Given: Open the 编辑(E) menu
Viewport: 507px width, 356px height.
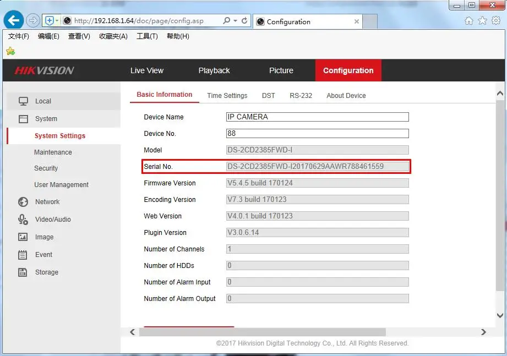Looking at the screenshot, I should (48, 36).
